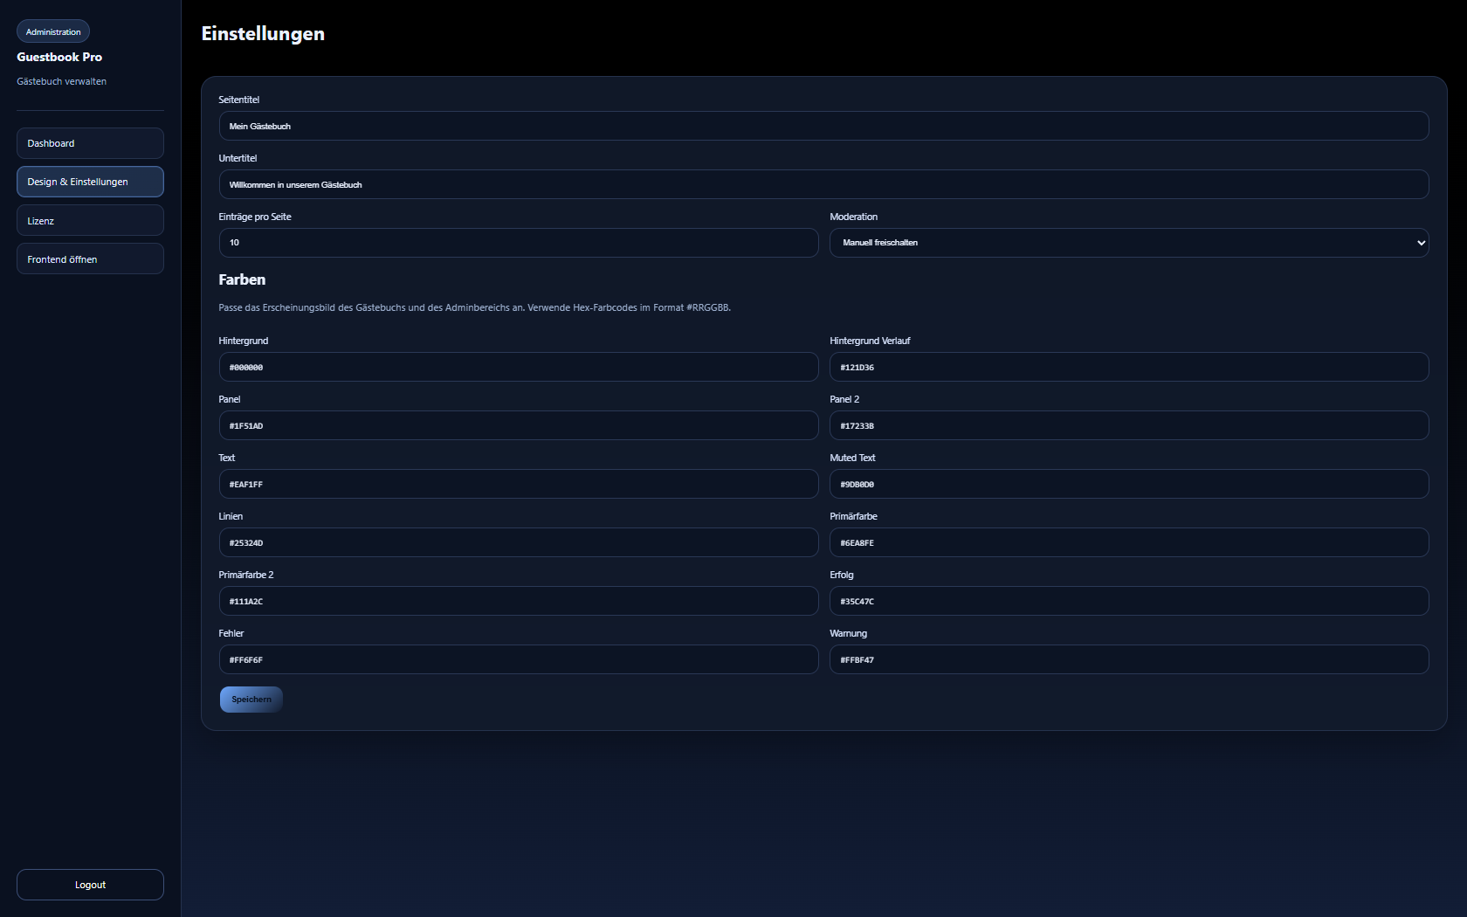Click the Einträge pro Seite field

point(518,243)
